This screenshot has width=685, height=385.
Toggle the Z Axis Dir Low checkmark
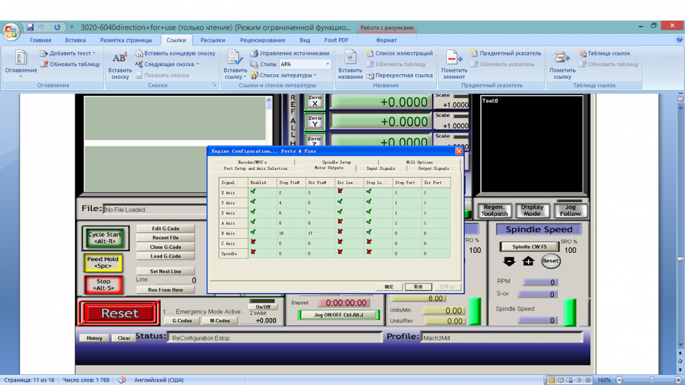340,212
